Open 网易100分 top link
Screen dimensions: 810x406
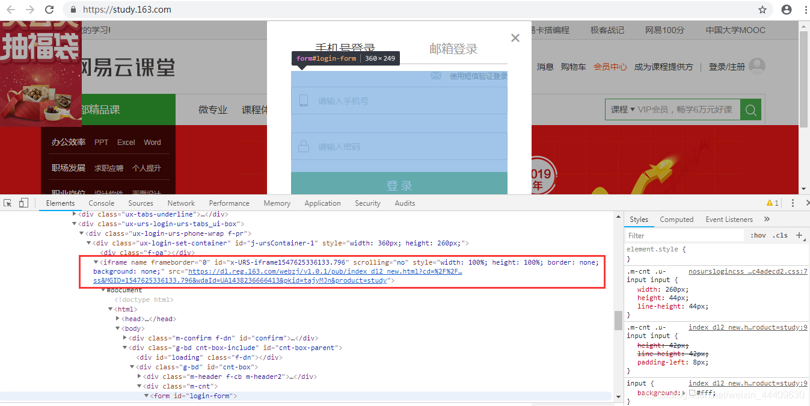pos(664,30)
